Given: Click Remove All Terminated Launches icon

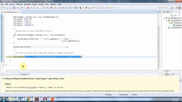Looking at the screenshot, I should click(x=172, y=15).
